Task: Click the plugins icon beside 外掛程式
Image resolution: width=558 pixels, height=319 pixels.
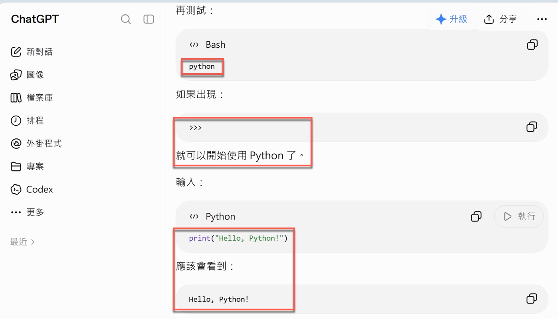Action: [16, 144]
